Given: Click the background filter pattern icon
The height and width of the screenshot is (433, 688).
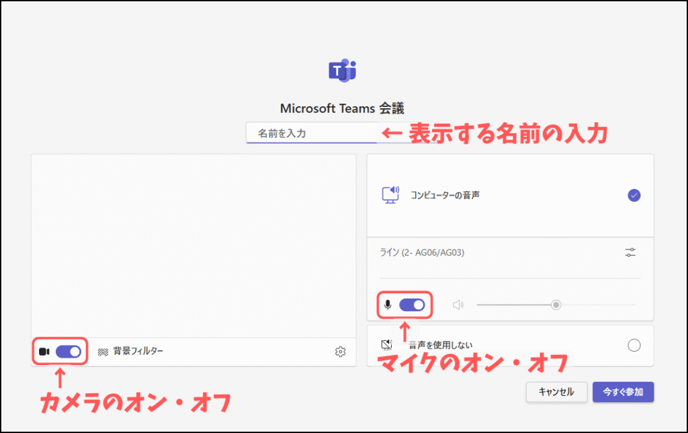Looking at the screenshot, I should point(103,352).
